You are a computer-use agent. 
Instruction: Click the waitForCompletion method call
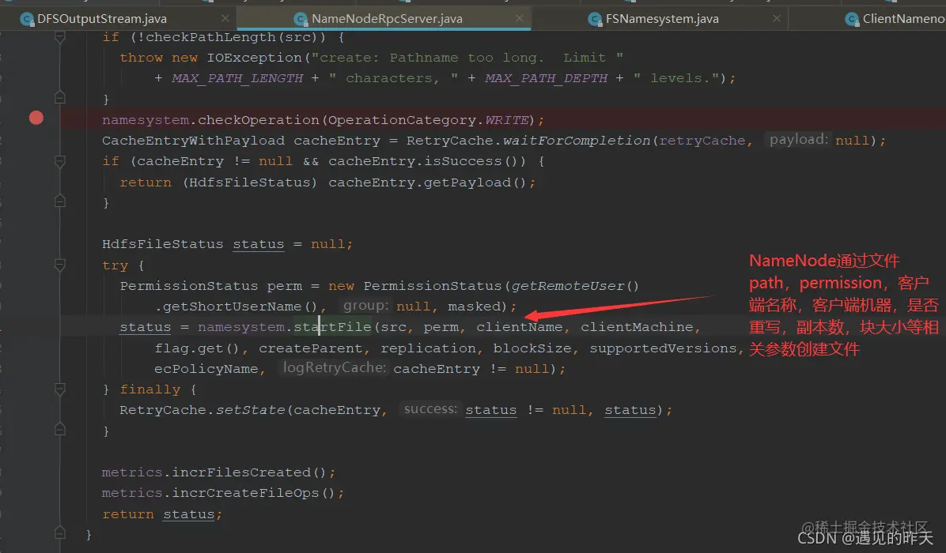(577, 141)
